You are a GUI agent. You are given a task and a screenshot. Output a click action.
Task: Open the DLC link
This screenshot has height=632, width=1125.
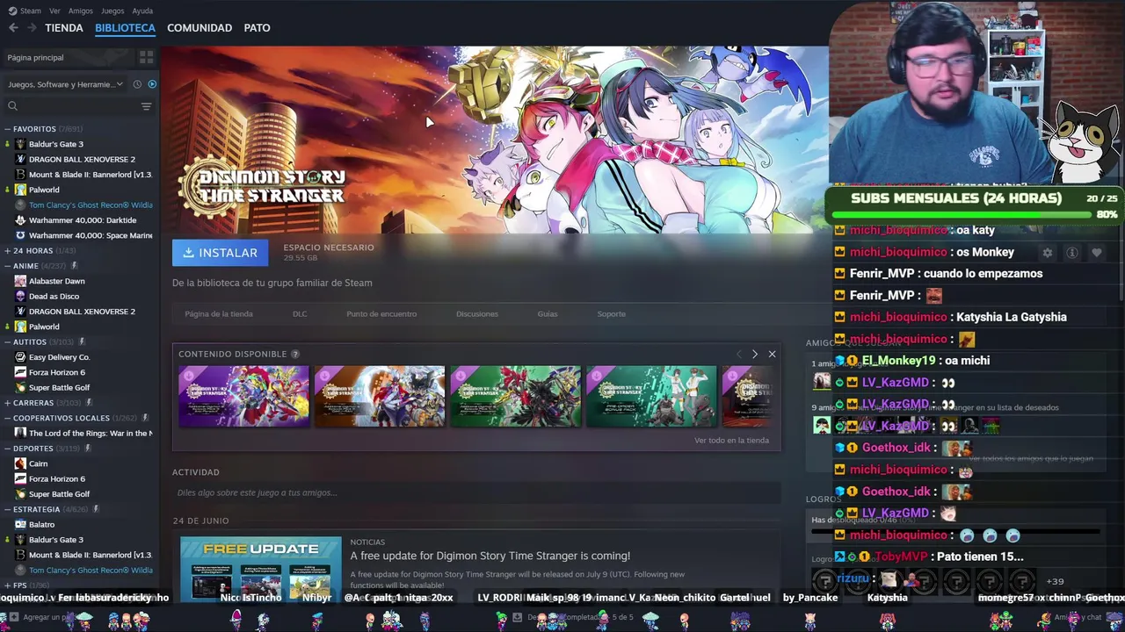click(300, 314)
